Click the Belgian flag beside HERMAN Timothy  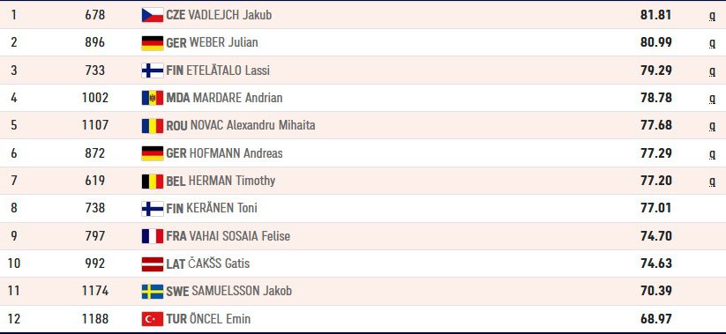coord(153,181)
